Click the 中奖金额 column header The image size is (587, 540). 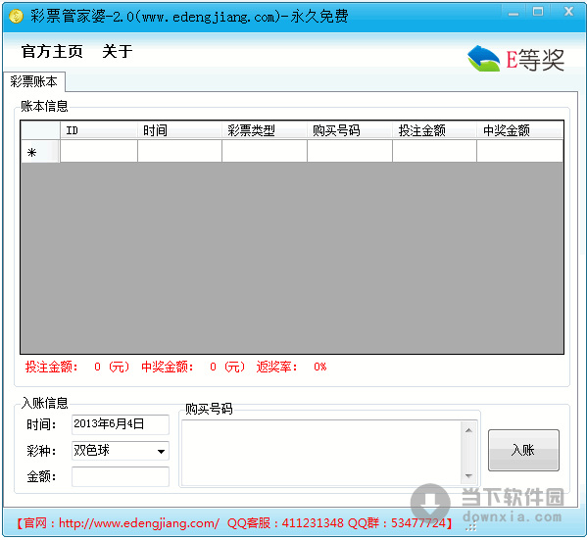click(x=520, y=130)
